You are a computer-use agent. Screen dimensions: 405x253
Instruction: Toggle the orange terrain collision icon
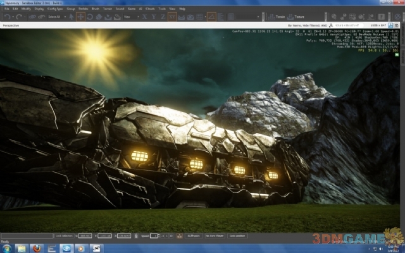(179, 236)
